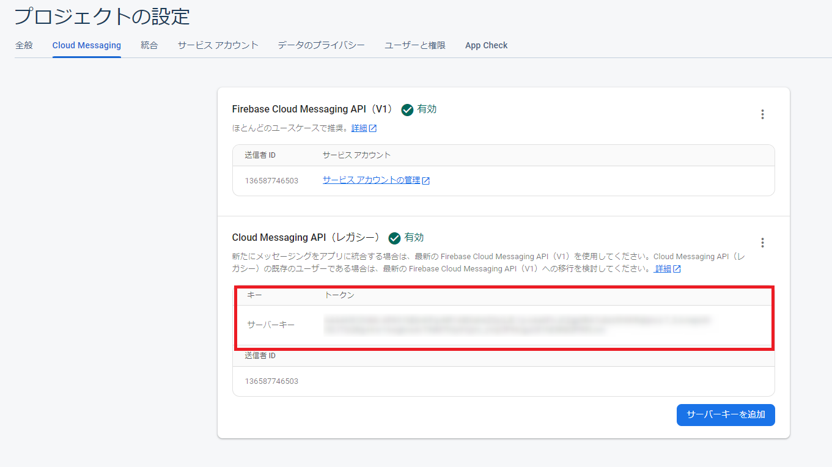Screen dimensions: 832x467
Task: Open three-dot menu for Firebase Cloud Messaging API (V1)
Action: tap(762, 114)
